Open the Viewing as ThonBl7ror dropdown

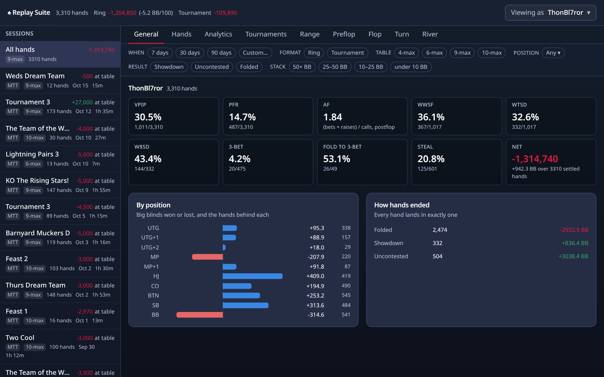pyautogui.click(x=550, y=13)
